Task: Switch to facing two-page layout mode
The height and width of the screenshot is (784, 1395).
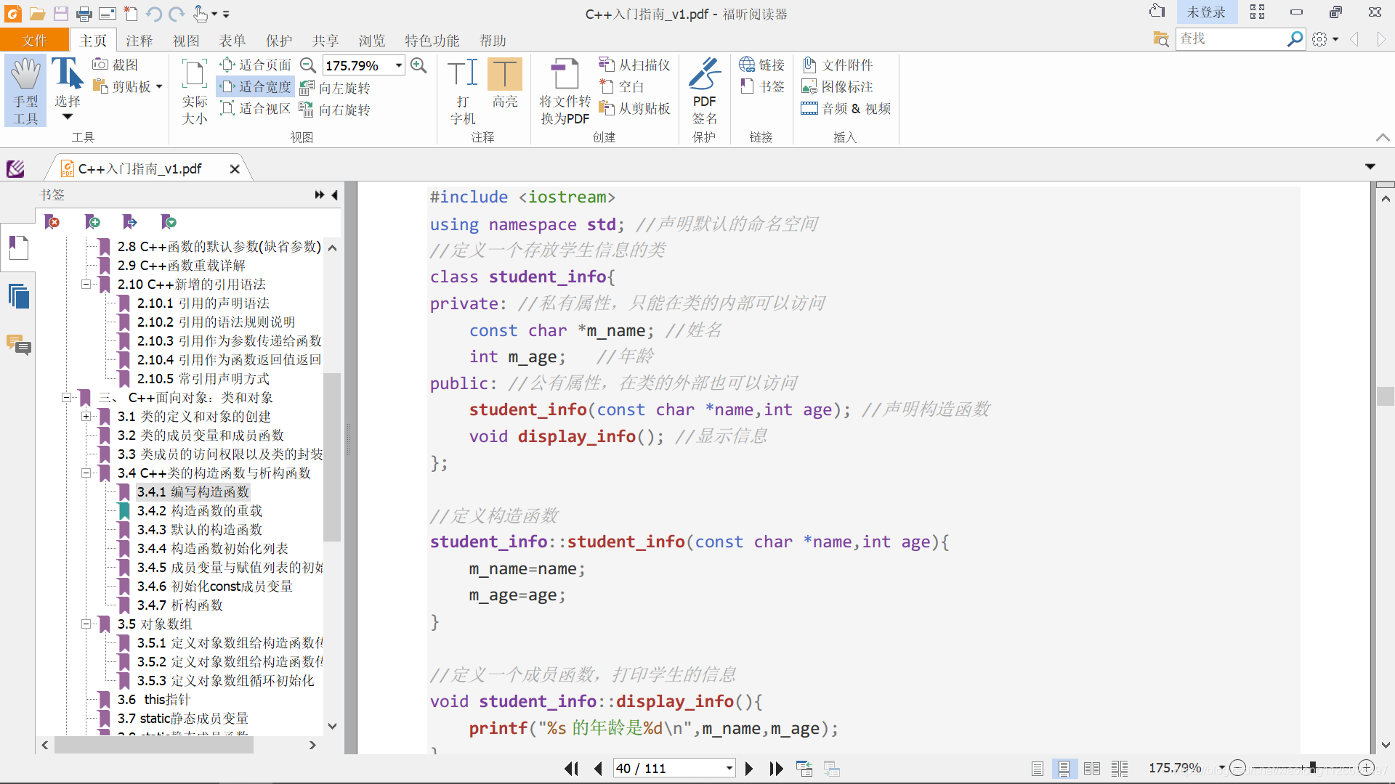Action: (1091, 768)
